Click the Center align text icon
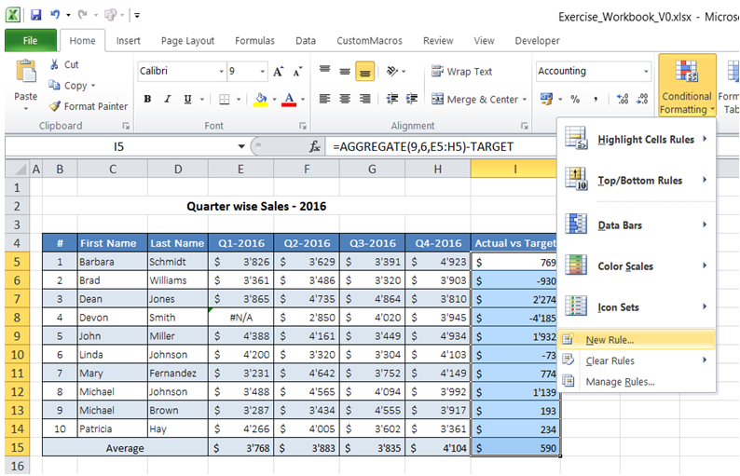 [344, 100]
